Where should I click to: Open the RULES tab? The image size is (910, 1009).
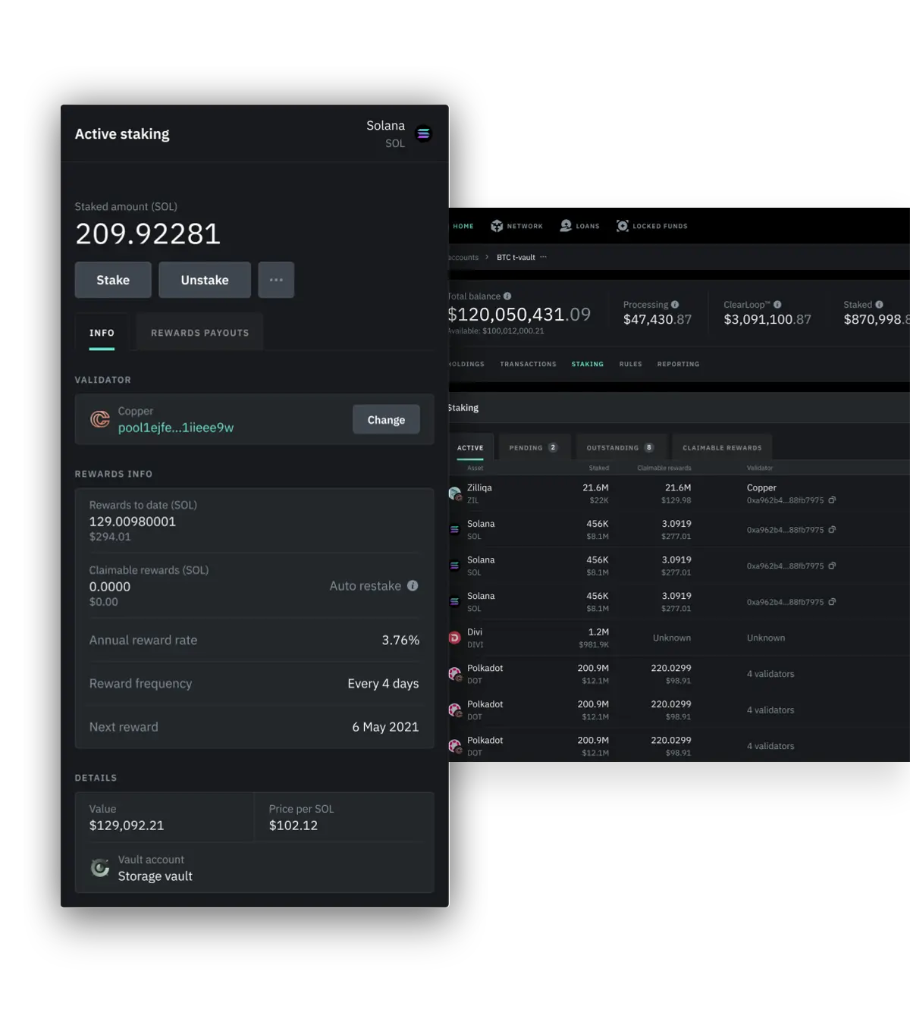point(630,365)
